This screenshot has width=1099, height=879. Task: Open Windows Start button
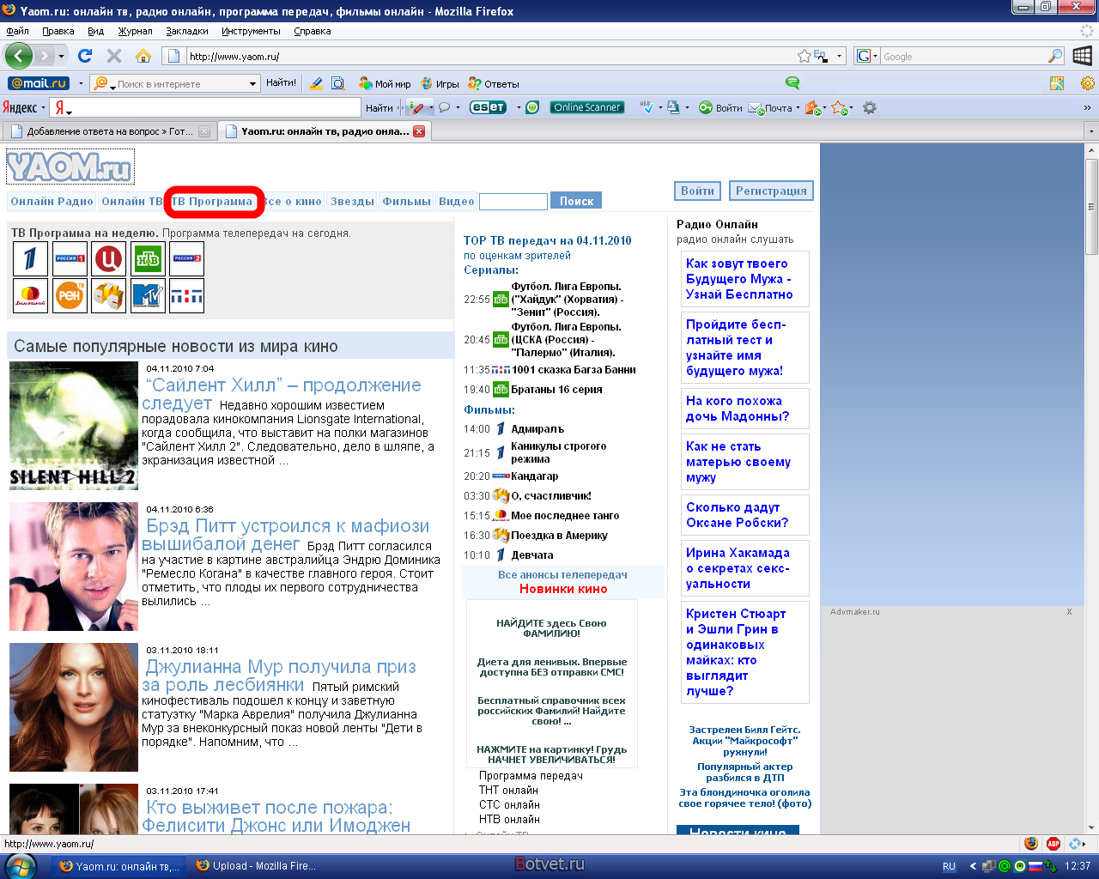[19, 865]
